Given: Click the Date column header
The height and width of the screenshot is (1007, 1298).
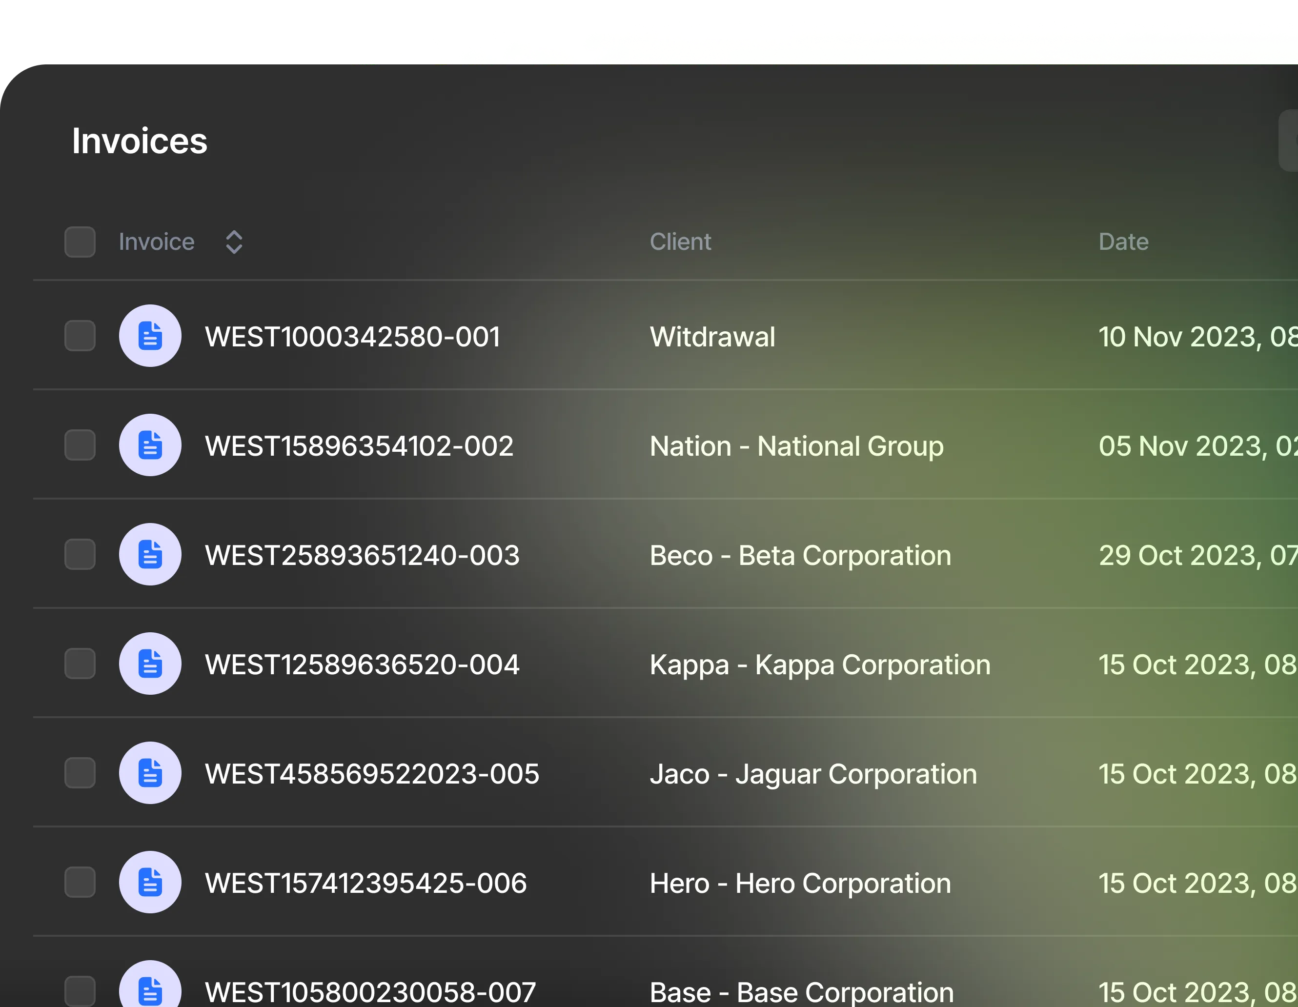Looking at the screenshot, I should 1123,242.
